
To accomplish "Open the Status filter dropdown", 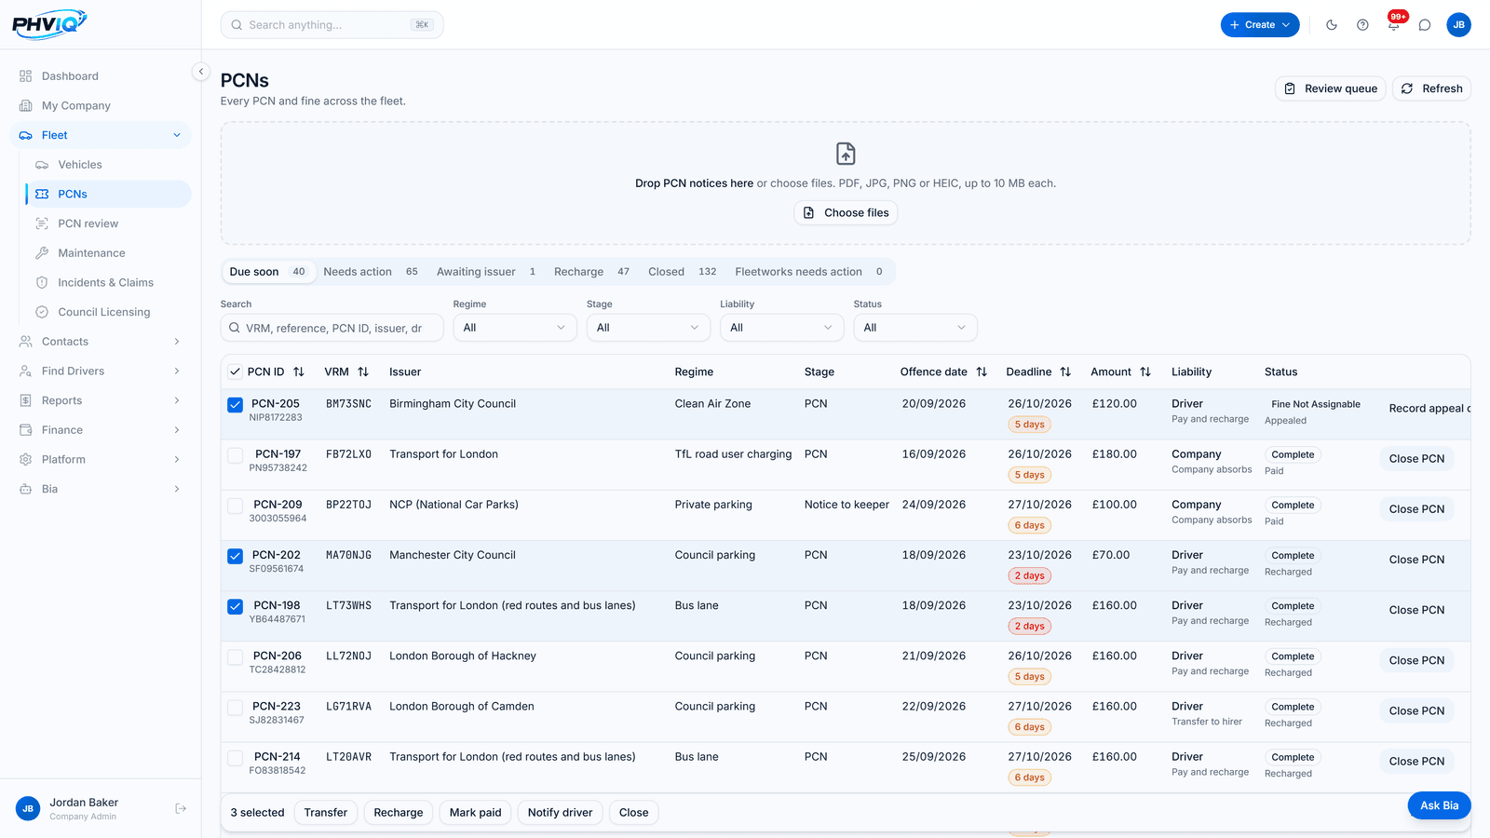I will (x=915, y=328).
